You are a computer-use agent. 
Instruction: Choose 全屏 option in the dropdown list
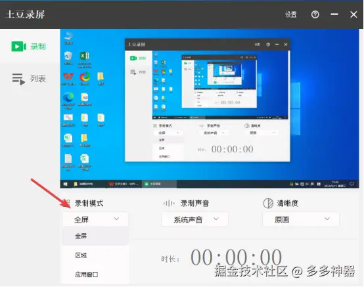click(95, 236)
